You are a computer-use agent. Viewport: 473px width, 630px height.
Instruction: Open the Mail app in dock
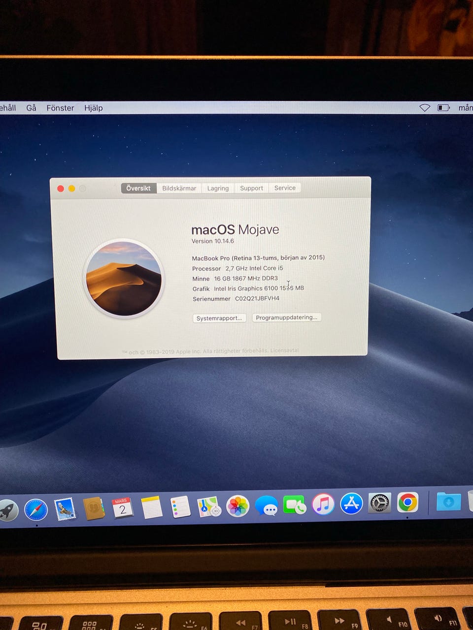[65, 509]
